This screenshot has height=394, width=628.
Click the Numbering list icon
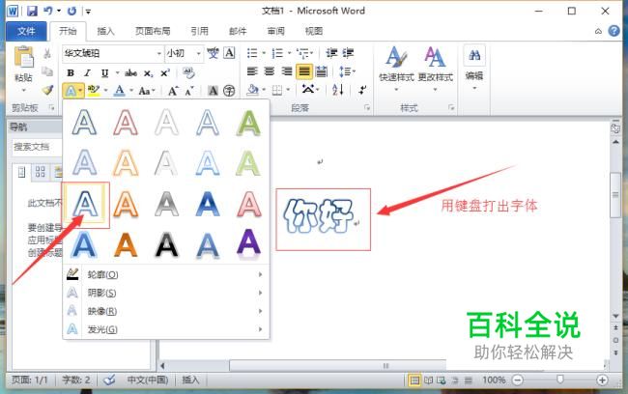[277, 53]
